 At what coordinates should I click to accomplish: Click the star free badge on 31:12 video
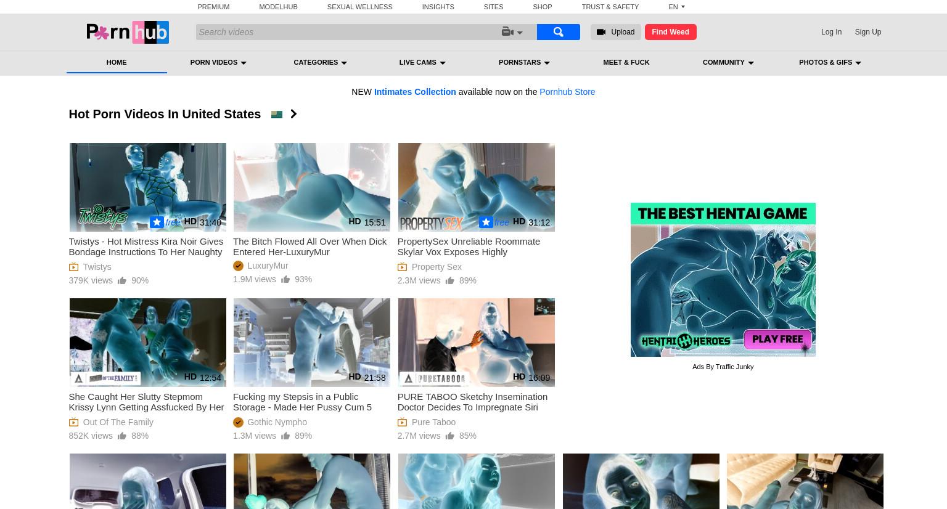click(494, 222)
